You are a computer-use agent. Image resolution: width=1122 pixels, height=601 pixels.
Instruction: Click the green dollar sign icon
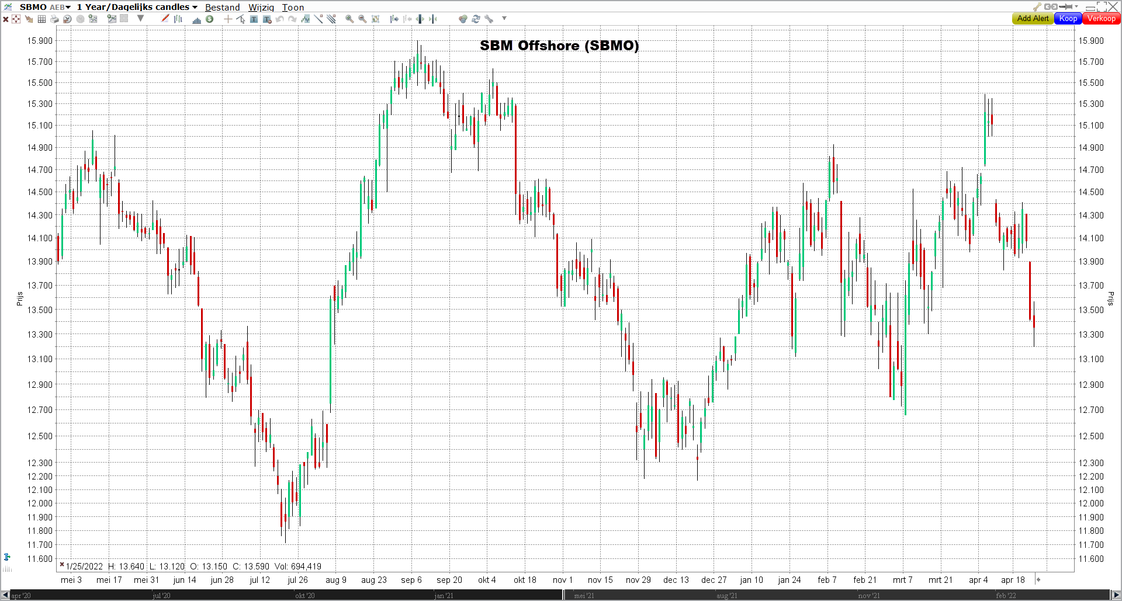coord(209,19)
